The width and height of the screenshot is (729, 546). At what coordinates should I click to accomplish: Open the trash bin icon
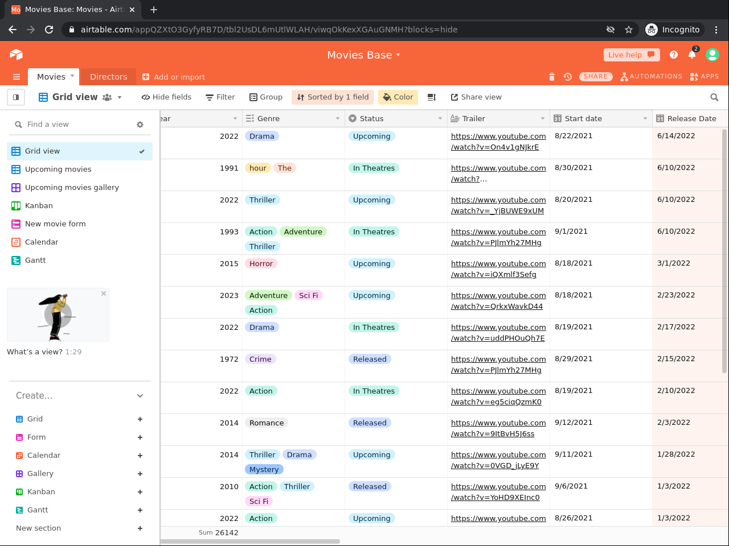[x=551, y=77]
